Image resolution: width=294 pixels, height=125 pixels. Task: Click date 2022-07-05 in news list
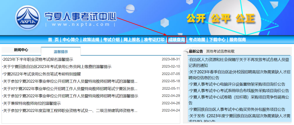(x=171, y=74)
